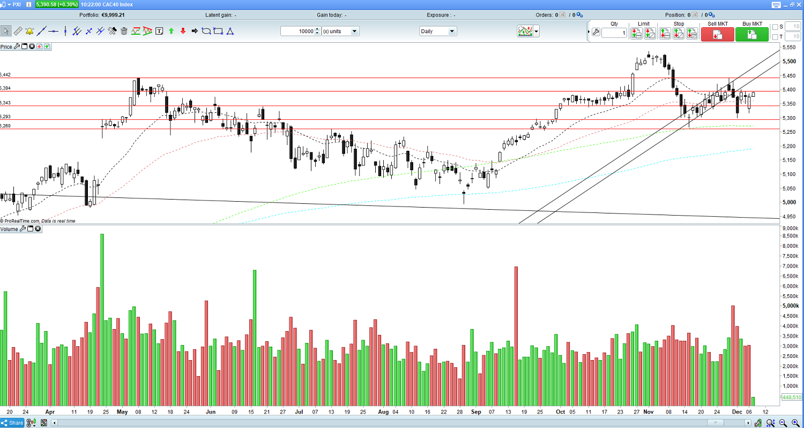804x428 pixels.
Task: Place a sell limit order button
Action: coord(649,34)
